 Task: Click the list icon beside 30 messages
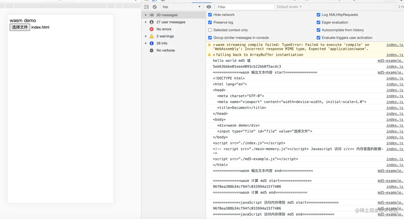click(151, 15)
